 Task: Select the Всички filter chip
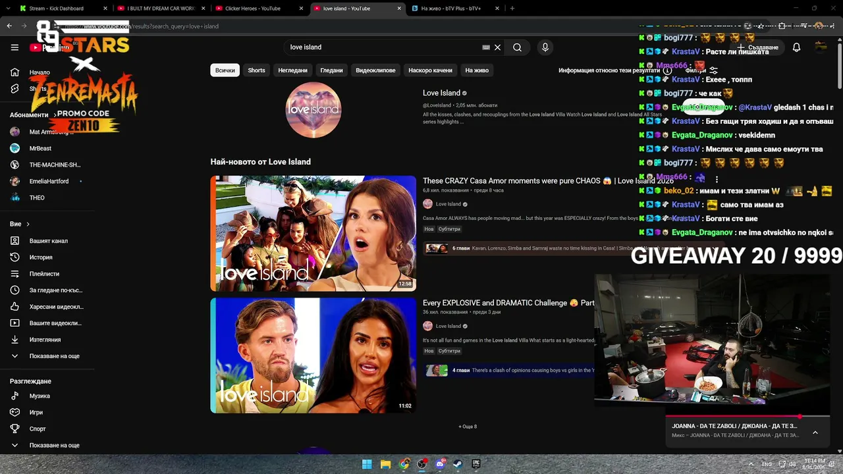point(225,70)
